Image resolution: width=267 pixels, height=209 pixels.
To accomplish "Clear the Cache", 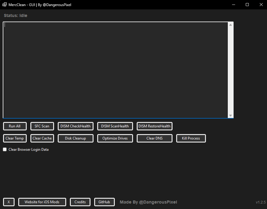I will click(42, 138).
